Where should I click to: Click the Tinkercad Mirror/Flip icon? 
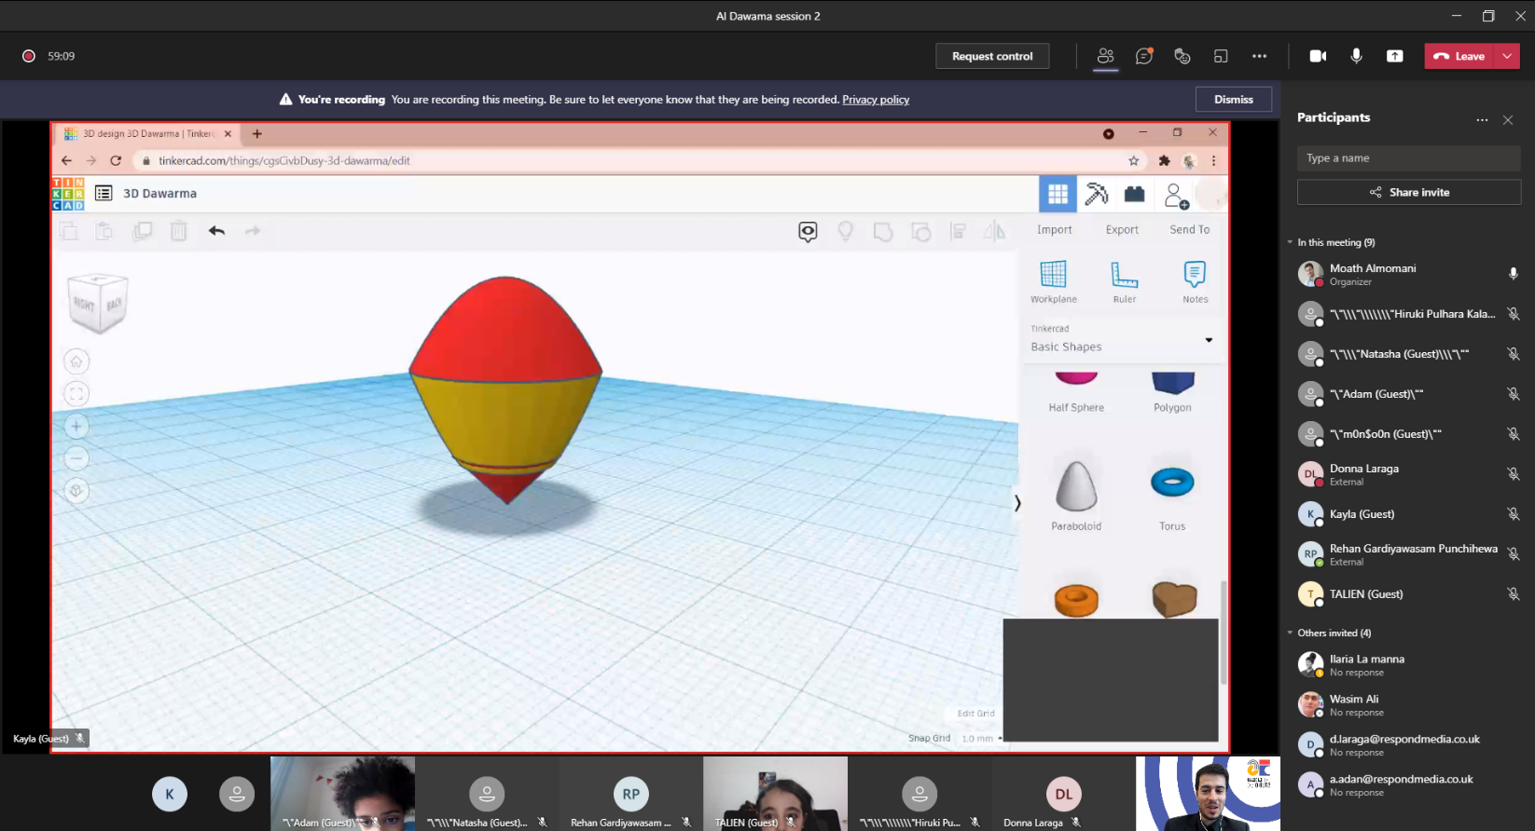[x=995, y=231]
